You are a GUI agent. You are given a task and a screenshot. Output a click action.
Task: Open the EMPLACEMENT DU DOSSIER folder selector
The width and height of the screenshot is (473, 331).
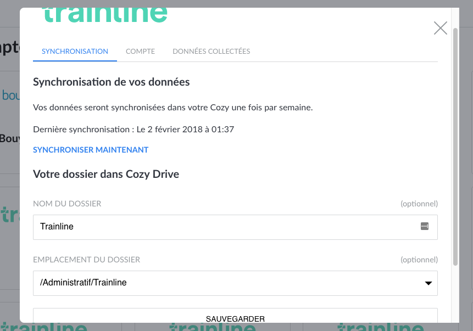(235, 283)
